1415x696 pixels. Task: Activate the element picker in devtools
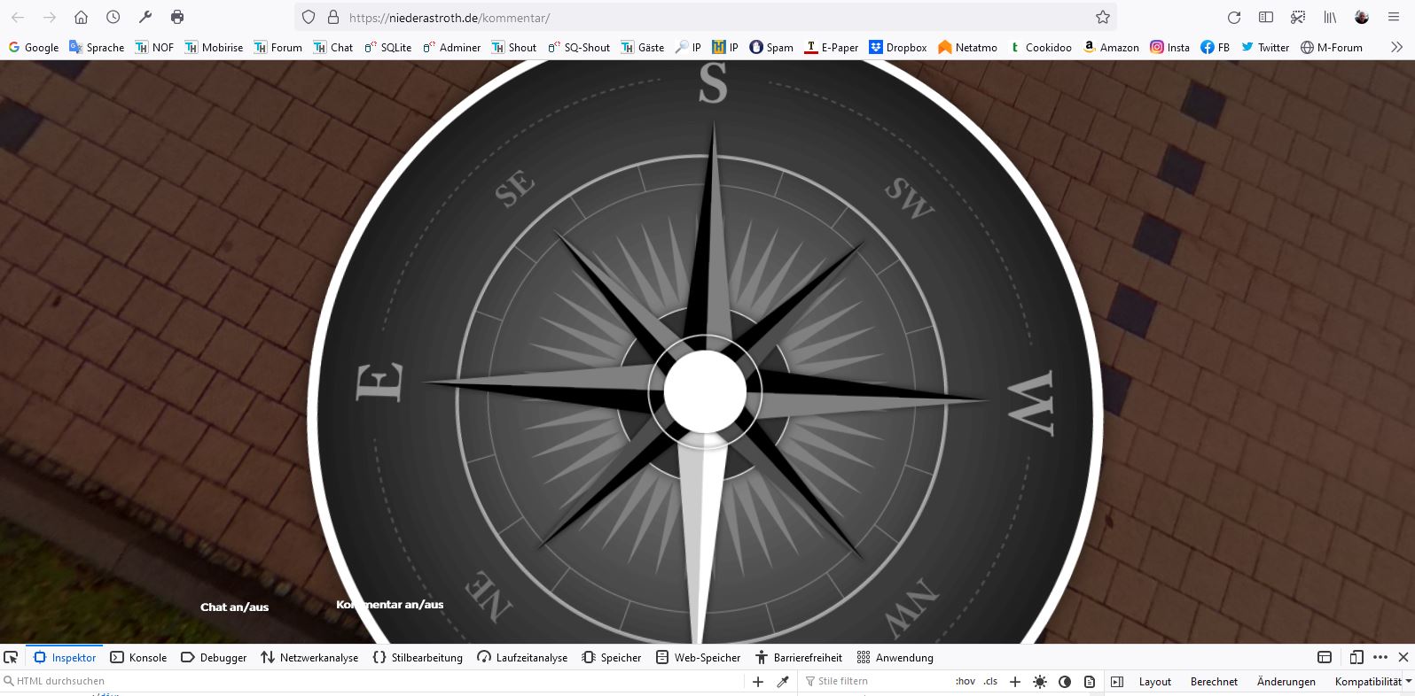11,657
